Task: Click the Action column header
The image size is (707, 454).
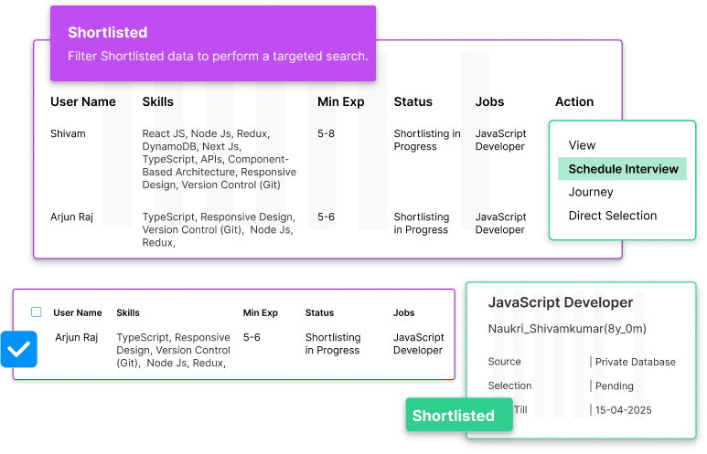Action: [x=574, y=101]
